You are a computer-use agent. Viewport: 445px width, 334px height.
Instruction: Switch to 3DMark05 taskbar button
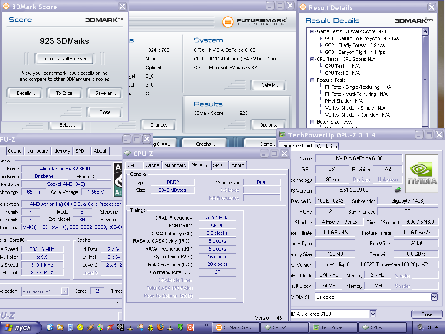coord(236,327)
